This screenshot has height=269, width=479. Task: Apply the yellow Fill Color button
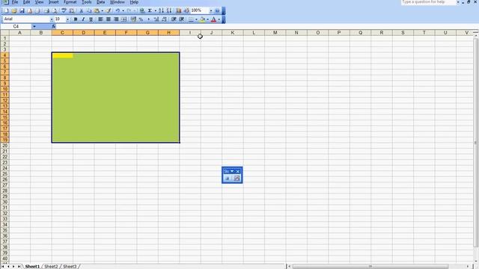pyautogui.click(x=202, y=19)
